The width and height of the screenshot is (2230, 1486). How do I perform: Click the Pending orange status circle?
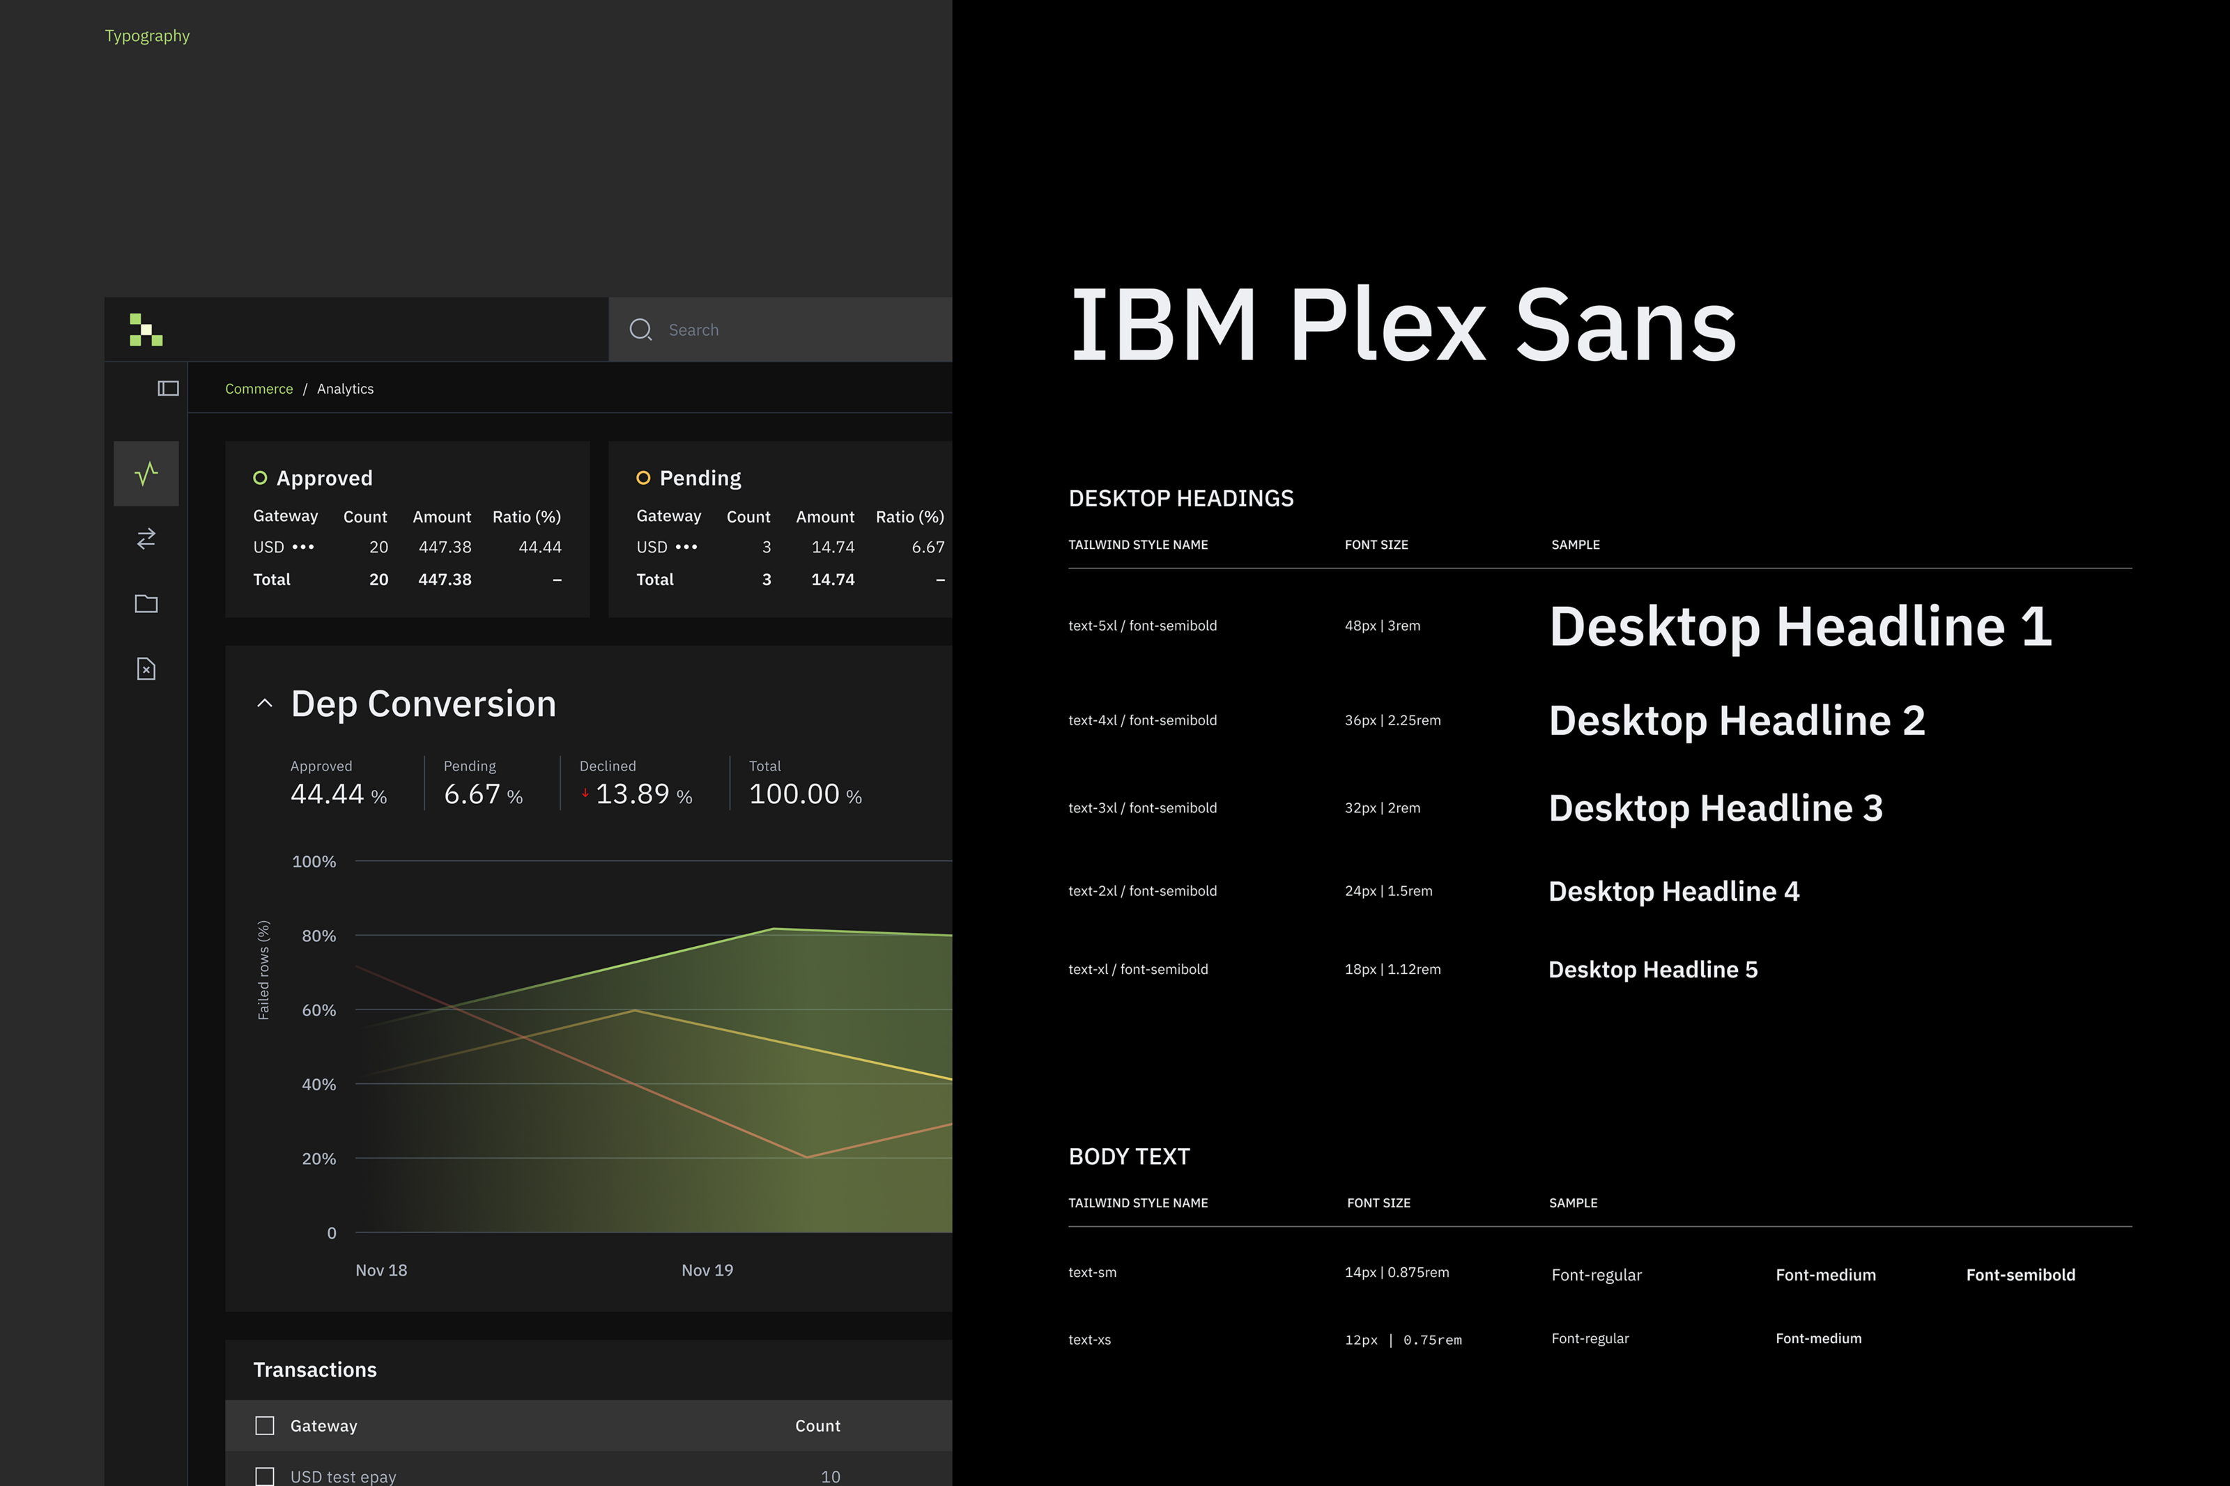pos(643,478)
